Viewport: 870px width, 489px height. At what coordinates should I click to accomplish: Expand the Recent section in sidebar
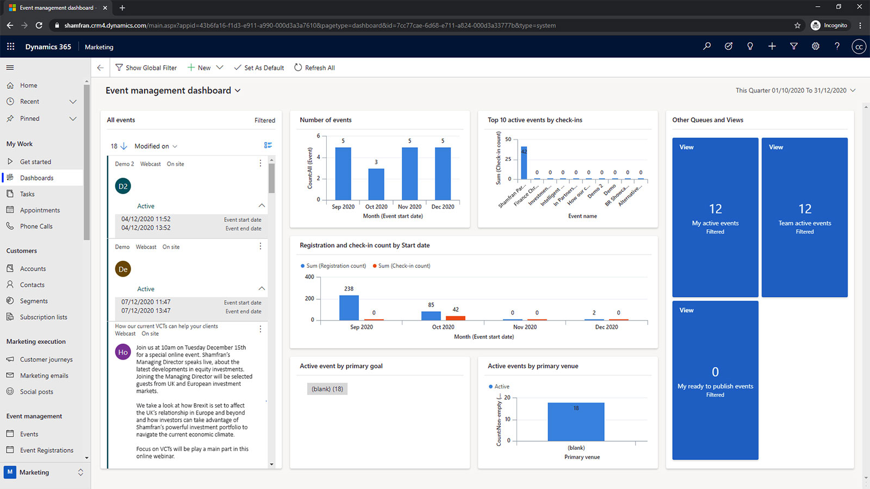click(73, 102)
